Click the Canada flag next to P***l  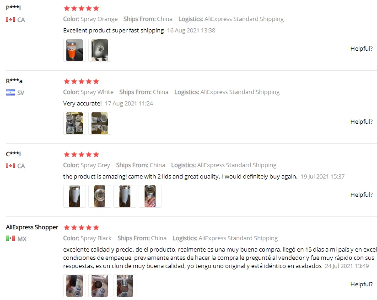[11, 20]
